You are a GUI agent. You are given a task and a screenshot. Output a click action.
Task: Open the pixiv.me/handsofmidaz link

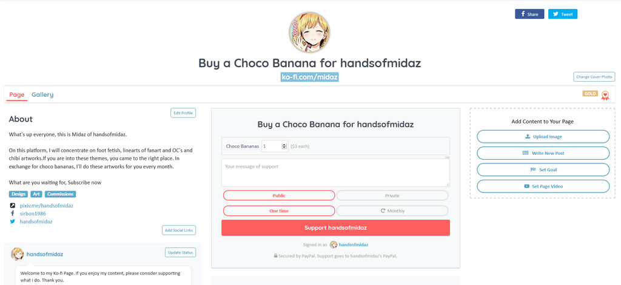click(46, 206)
